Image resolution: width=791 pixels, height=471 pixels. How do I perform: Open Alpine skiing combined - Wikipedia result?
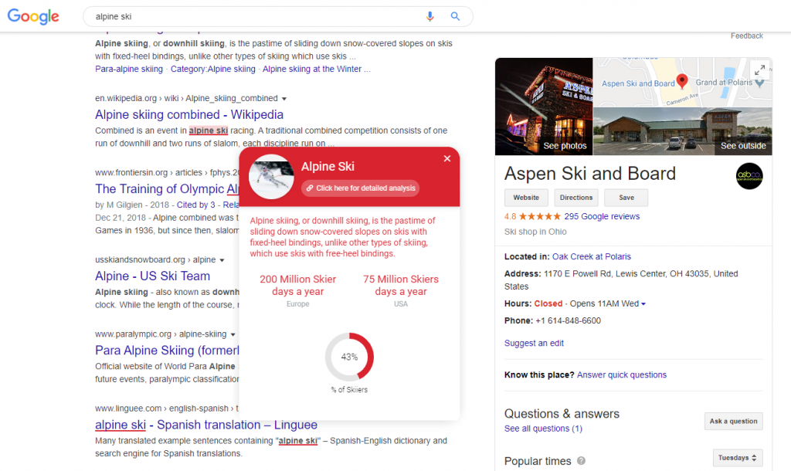pyautogui.click(x=189, y=114)
